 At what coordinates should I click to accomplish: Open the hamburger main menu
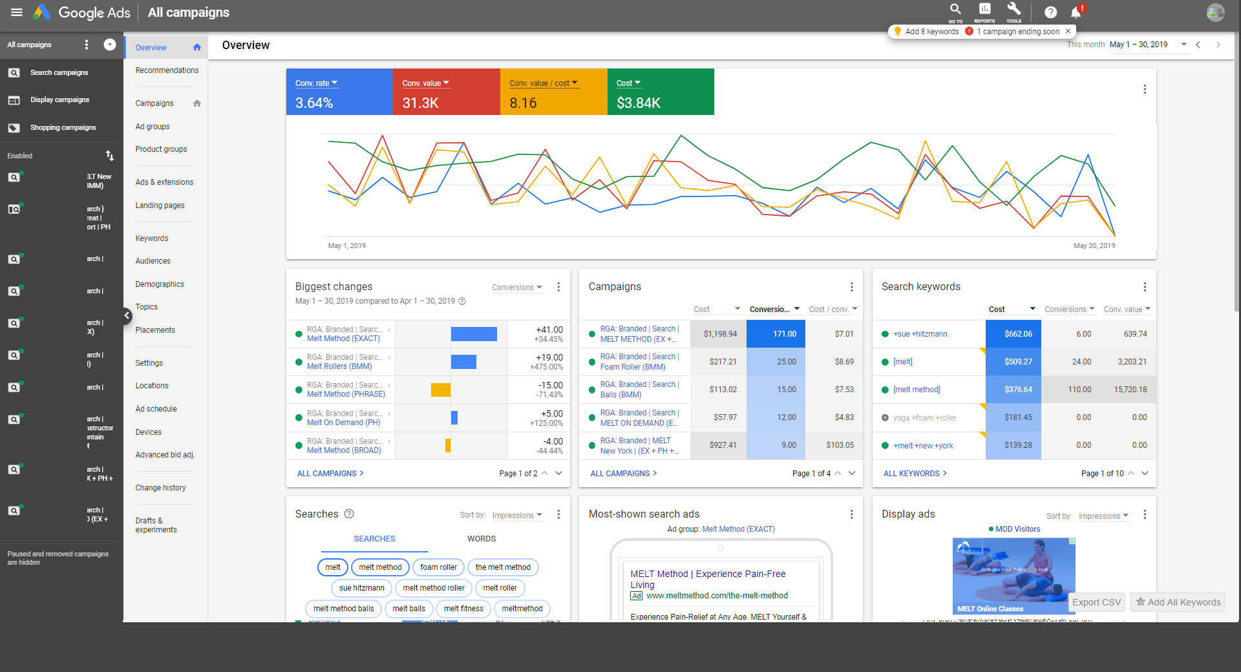17,12
